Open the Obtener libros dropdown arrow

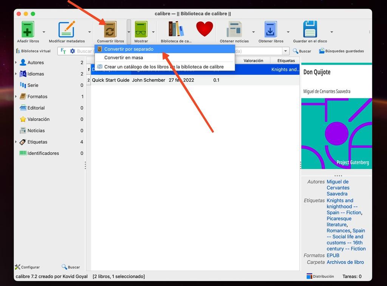(288, 32)
